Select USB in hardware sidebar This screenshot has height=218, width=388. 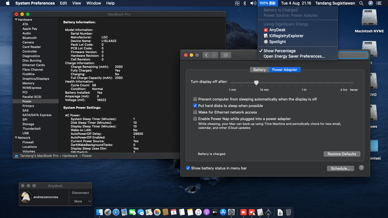click(26, 133)
